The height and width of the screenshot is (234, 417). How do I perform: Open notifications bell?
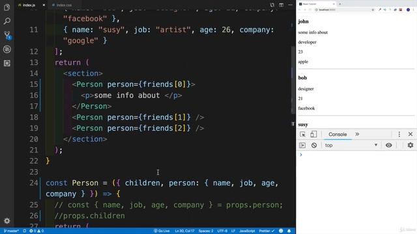(289, 231)
